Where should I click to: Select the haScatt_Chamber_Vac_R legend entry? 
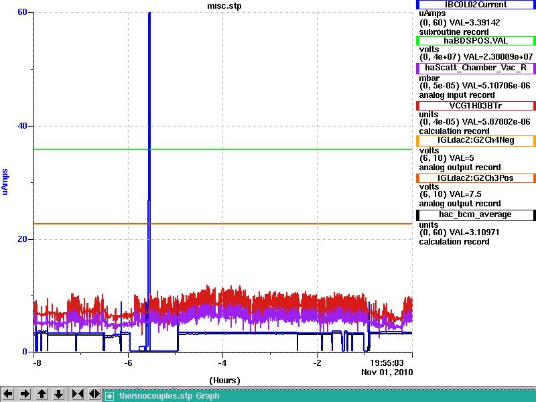click(476, 68)
